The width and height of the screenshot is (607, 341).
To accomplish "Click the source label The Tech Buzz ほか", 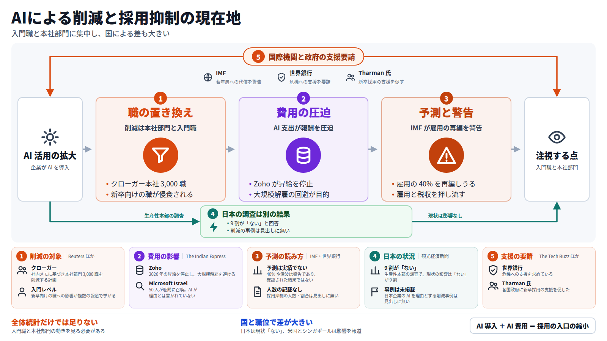I will click(559, 257).
